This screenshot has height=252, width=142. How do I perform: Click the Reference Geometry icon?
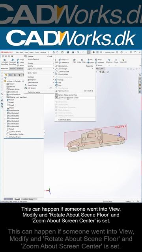click(109, 60)
